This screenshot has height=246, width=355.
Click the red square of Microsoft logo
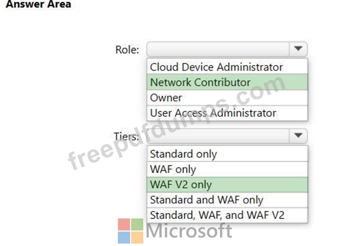pos(124,225)
